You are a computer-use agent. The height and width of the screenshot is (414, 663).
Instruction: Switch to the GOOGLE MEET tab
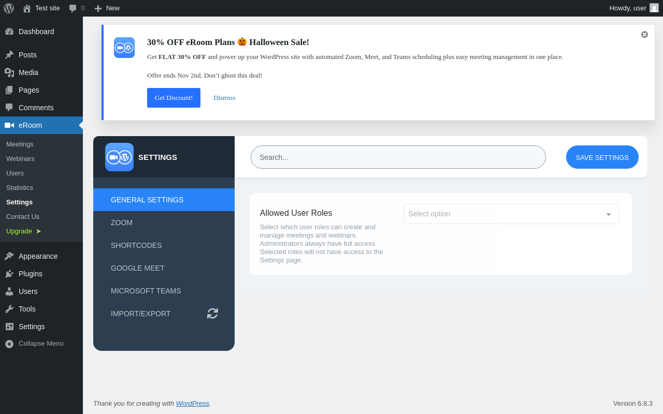point(164,268)
